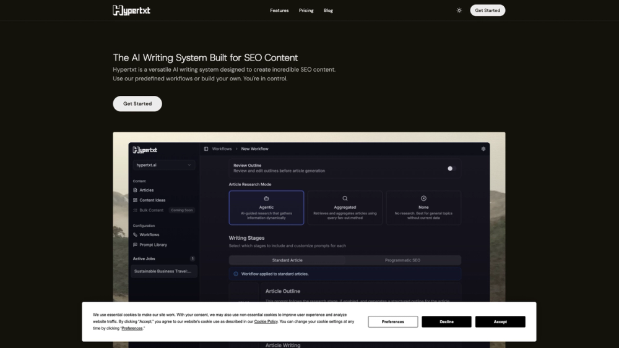Click Get Started button in header
Screen dimensions: 619x348
[x=488, y=11]
